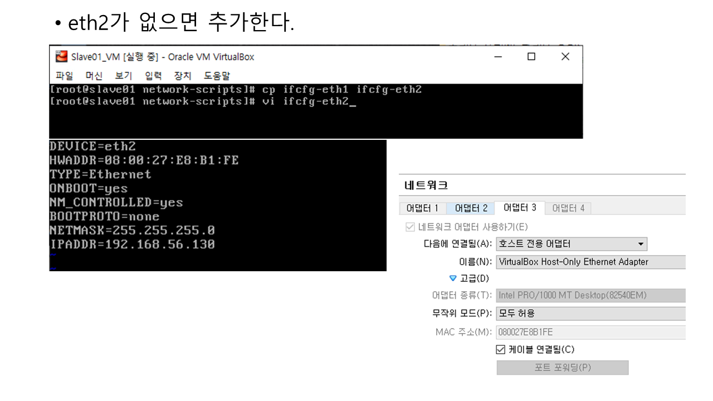The height and width of the screenshot is (401, 713).
Task: Click the MAC 주소 input field
Action: point(590,332)
